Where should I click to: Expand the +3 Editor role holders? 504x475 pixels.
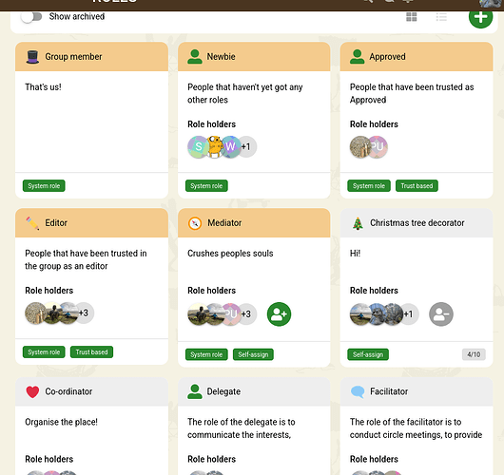coord(84,313)
